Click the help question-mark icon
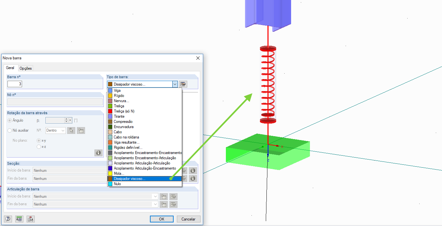442x226 pixels. (x=8, y=219)
